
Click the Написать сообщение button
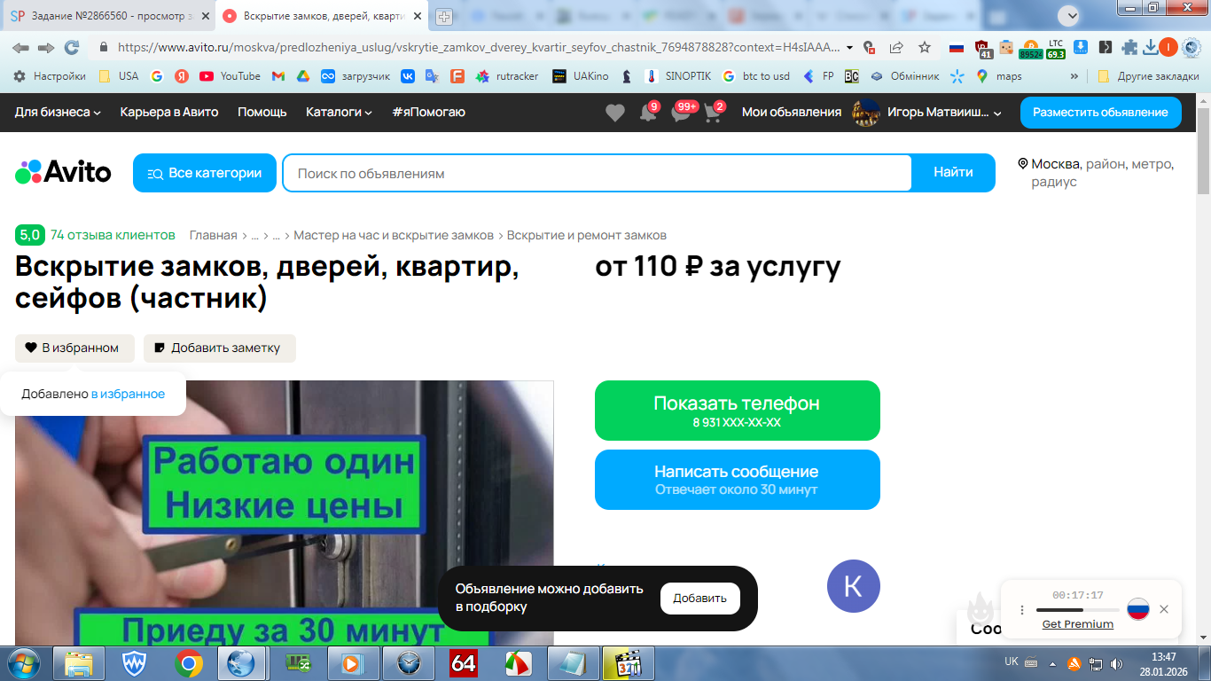click(x=738, y=480)
